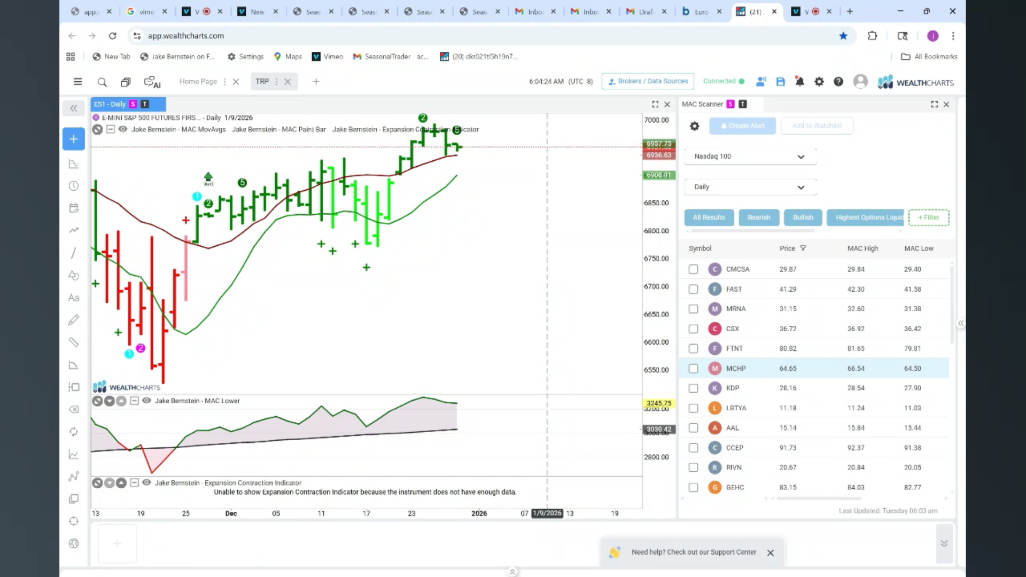
Task: Expand the Nasdaq 100 dropdown
Action: tap(750, 157)
